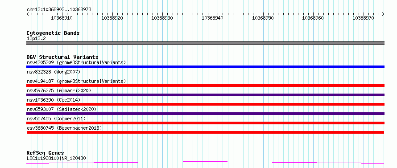The width and height of the screenshot is (397, 168).
Task: Select nsv4205209 (gnomADStructuralVariants) label
Action: 76,62
